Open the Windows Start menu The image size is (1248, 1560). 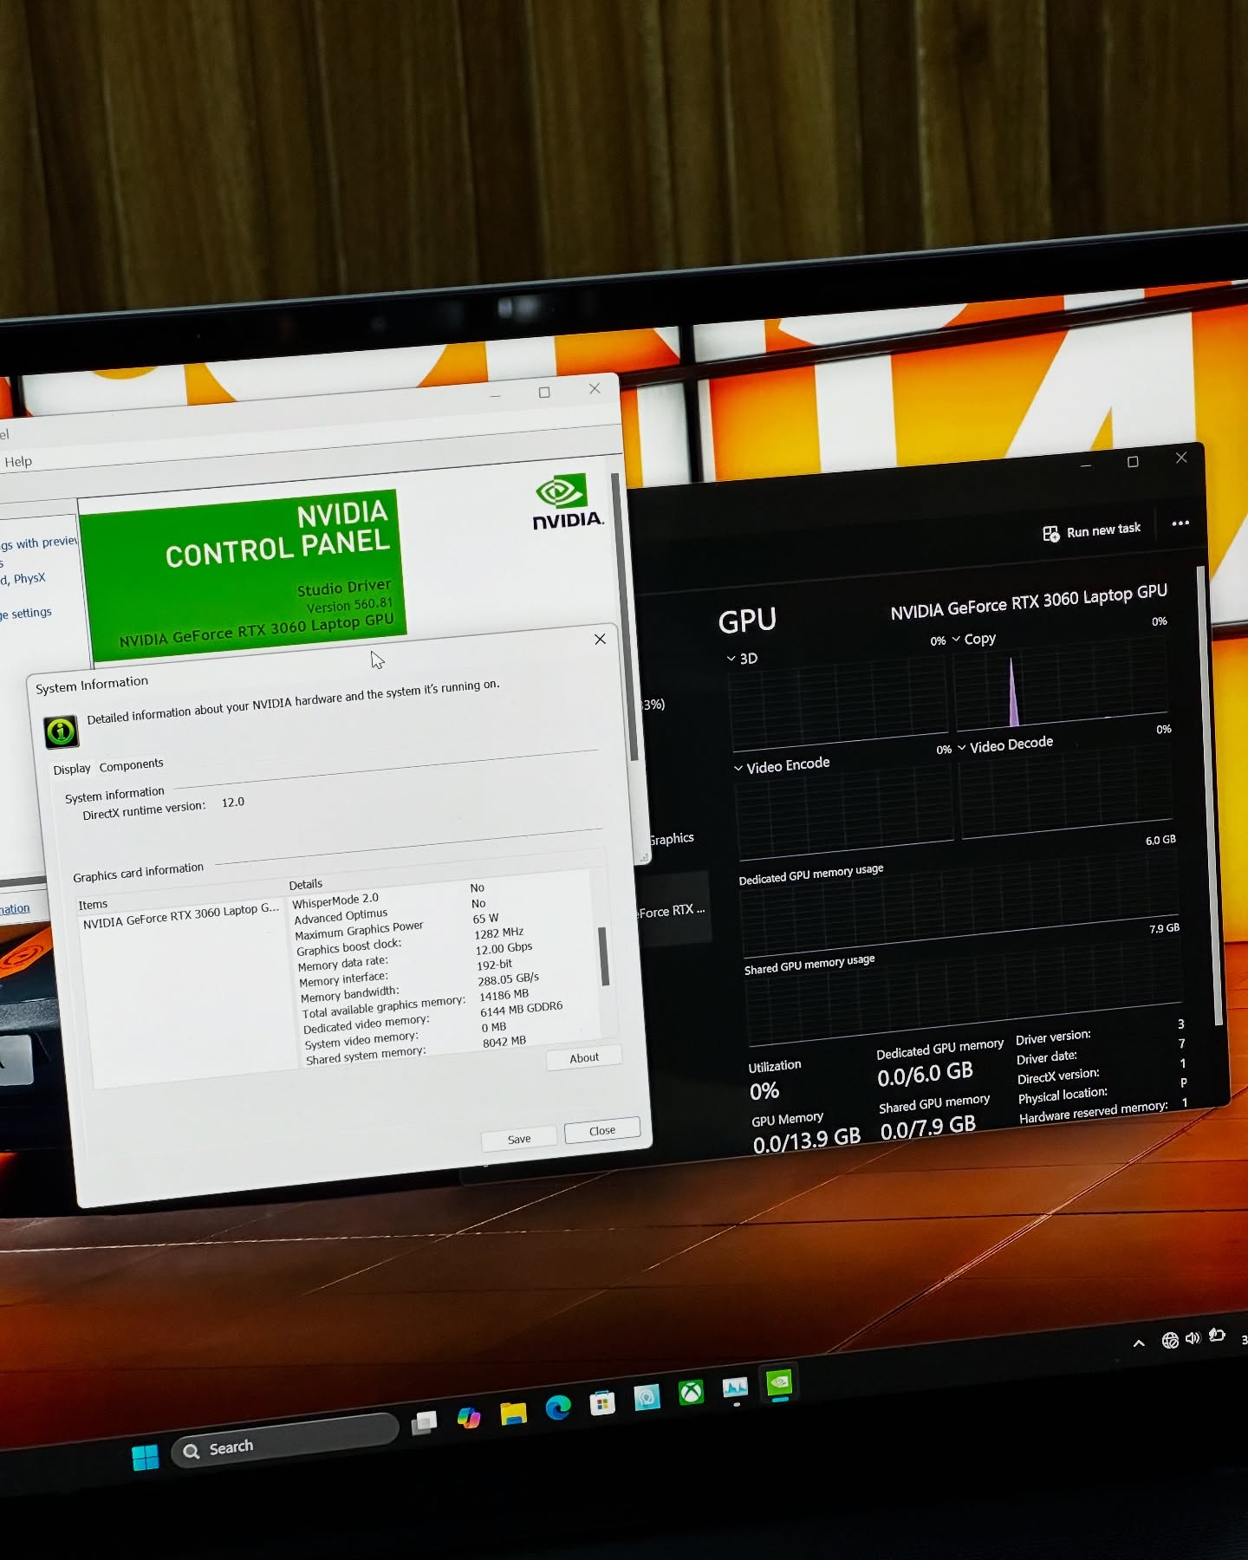tap(146, 1458)
